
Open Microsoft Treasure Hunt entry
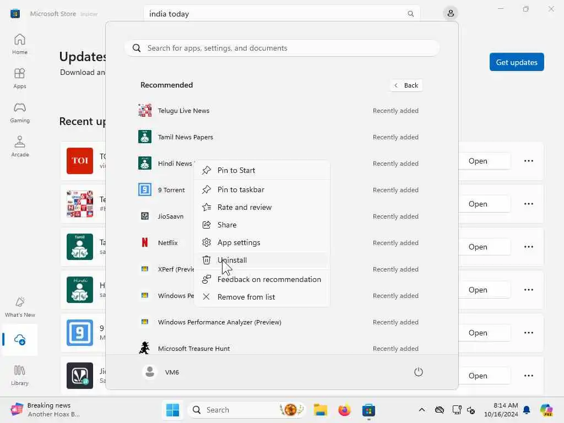pyautogui.click(x=279, y=348)
